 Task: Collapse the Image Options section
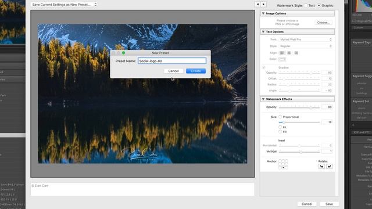click(x=263, y=13)
